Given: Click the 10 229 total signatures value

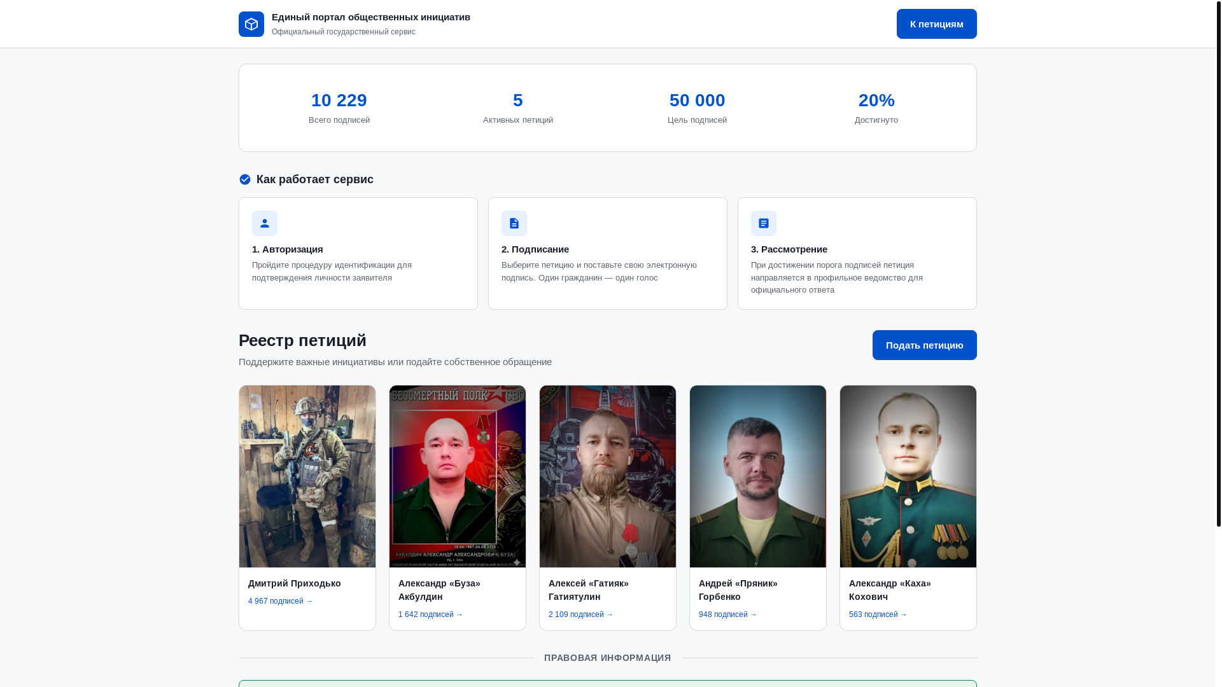Looking at the screenshot, I should tap(339, 101).
